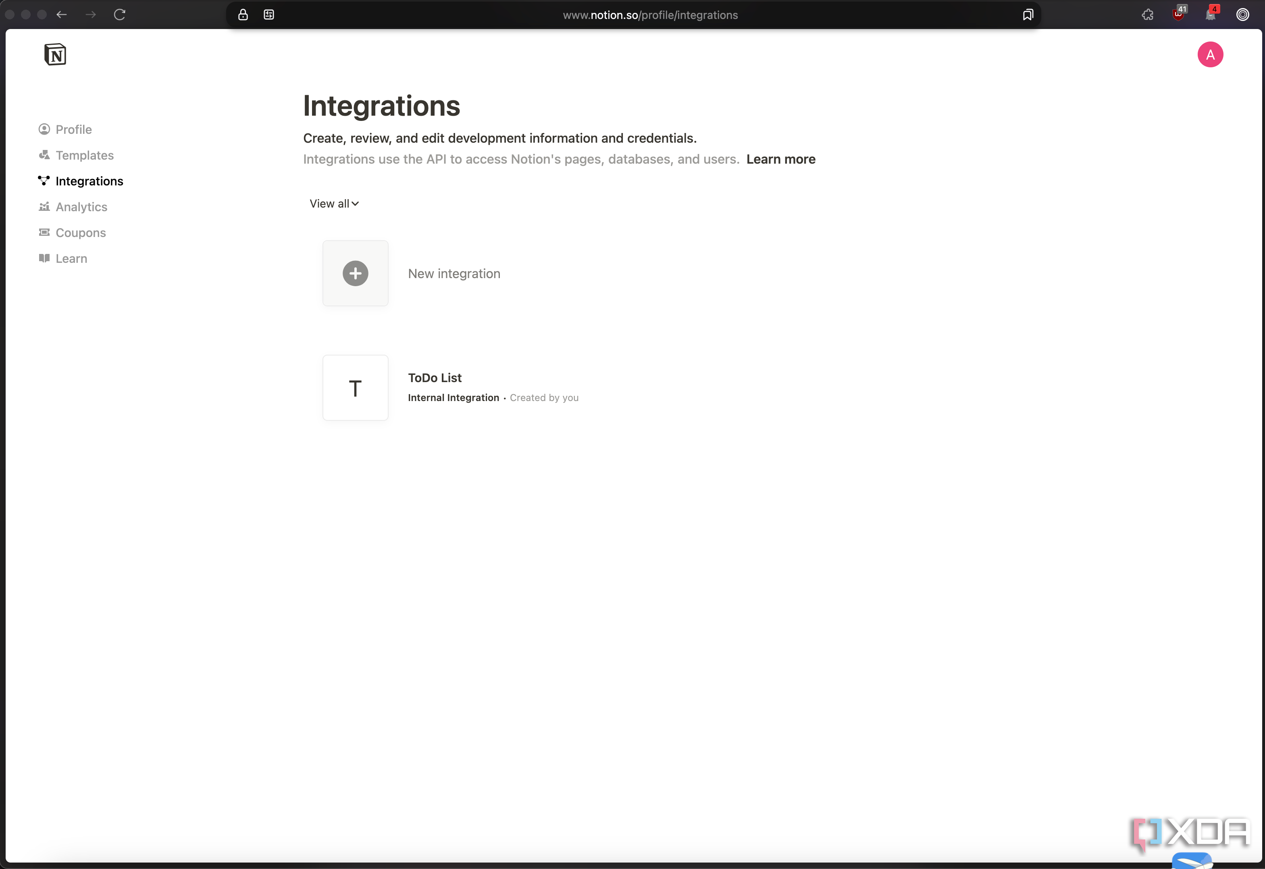Click the URL in the address bar
The height and width of the screenshot is (869, 1265).
coord(650,15)
